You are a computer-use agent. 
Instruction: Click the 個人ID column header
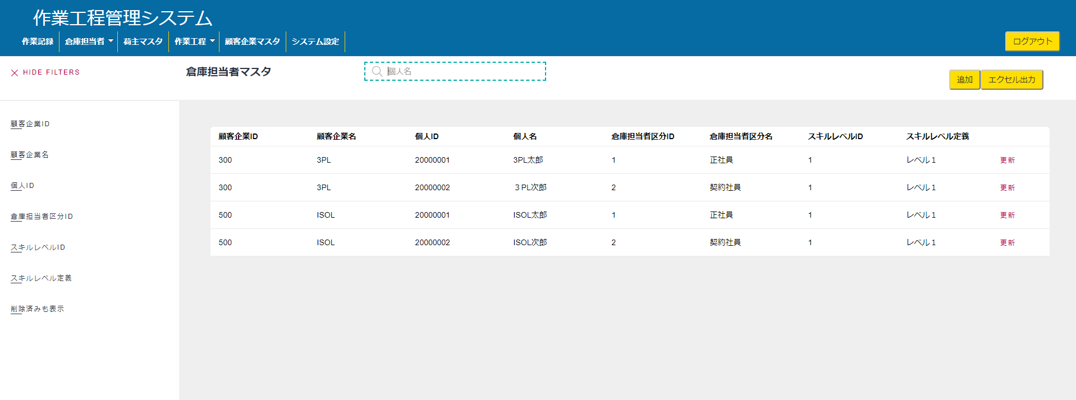427,136
